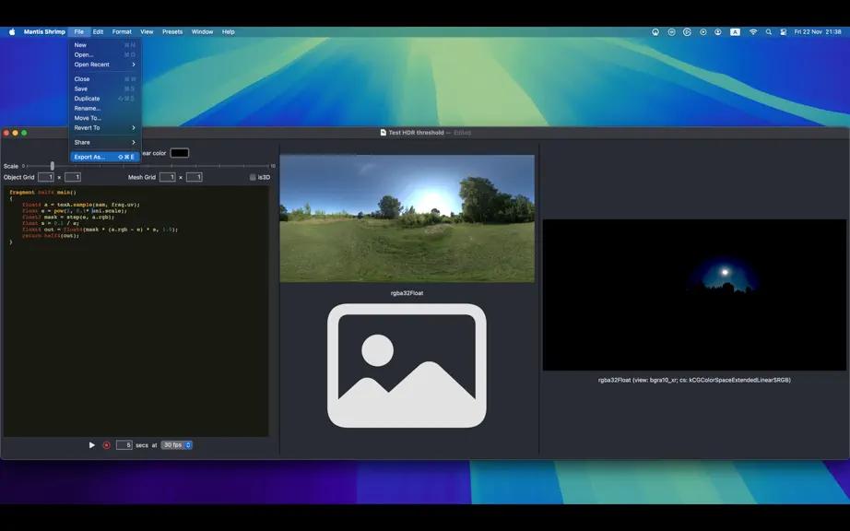Open the Edit menu
The width and height of the screenshot is (850, 531).
(x=98, y=32)
